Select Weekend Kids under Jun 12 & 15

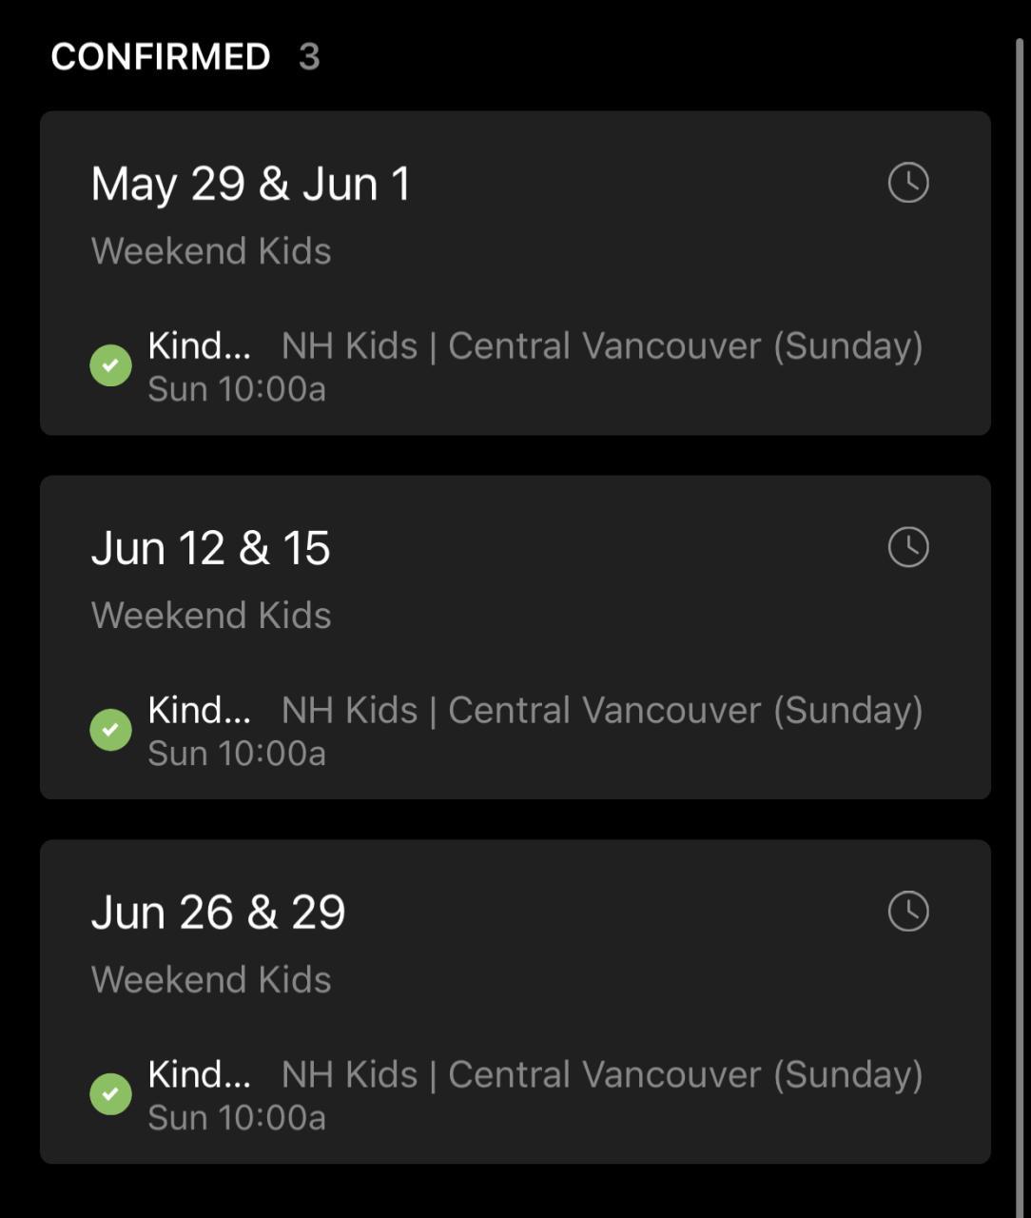(x=211, y=616)
